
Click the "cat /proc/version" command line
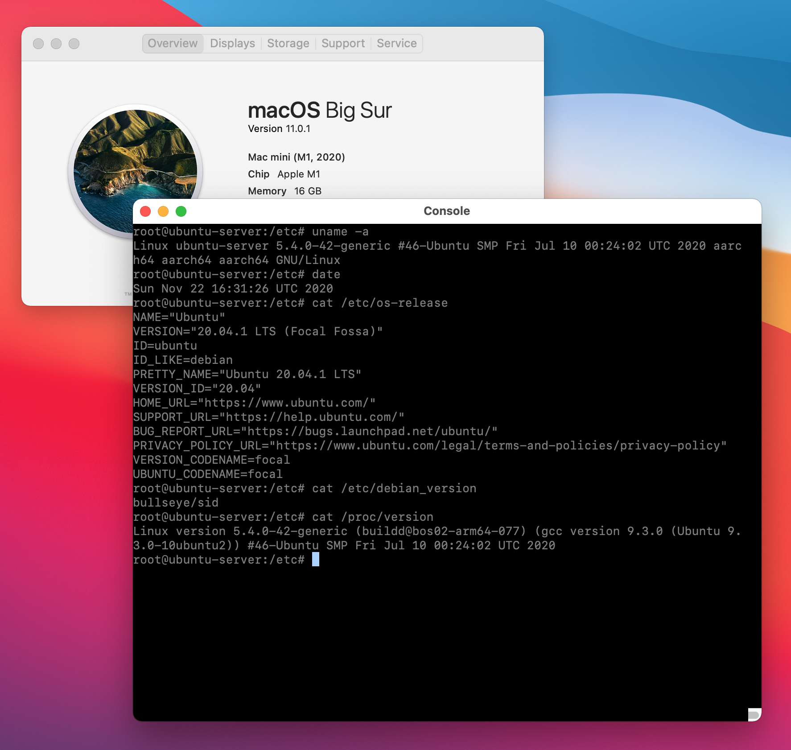tap(283, 517)
